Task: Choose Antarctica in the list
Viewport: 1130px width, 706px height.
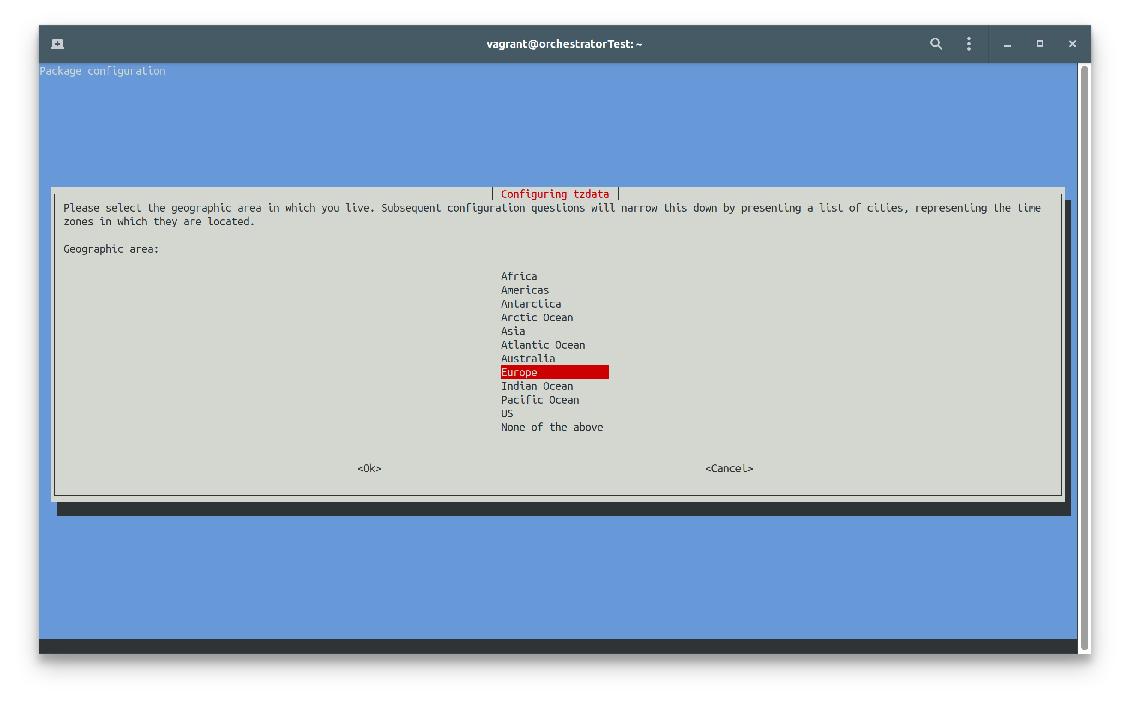Action: [x=531, y=304]
